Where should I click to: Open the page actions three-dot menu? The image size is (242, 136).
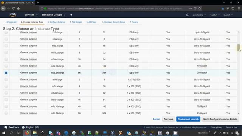[x=191, y=8]
